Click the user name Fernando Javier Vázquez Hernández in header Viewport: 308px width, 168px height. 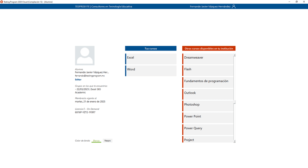[x=210, y=6]
